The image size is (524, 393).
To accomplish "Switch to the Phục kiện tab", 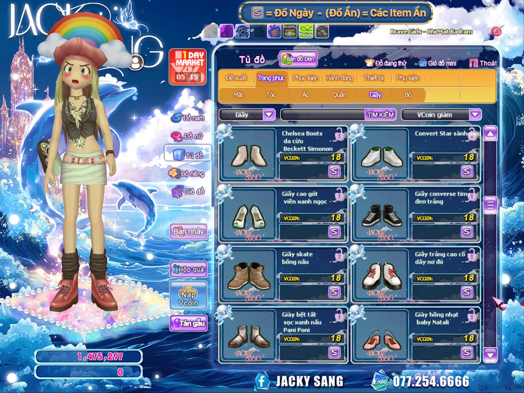I will click(x=306, y=78).
